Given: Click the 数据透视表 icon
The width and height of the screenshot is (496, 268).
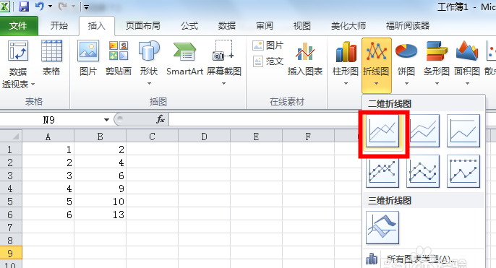Looking at the screenshot, I should click(x=17, y=51).
